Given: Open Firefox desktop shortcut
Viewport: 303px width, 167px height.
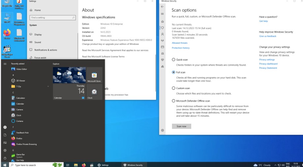Looking at the screenshot, I should point(7,34).
